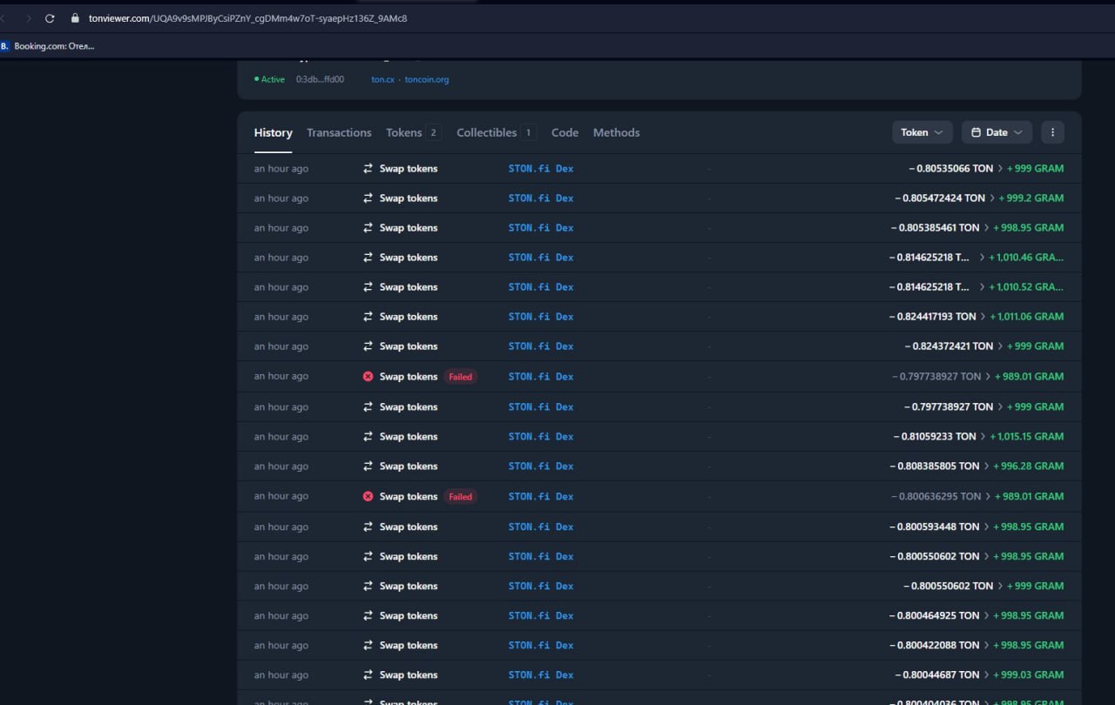Click swap arrows icon on +1,011.06 GRAM row
This screenshot has width=1115, height=705.
(368, 317)
